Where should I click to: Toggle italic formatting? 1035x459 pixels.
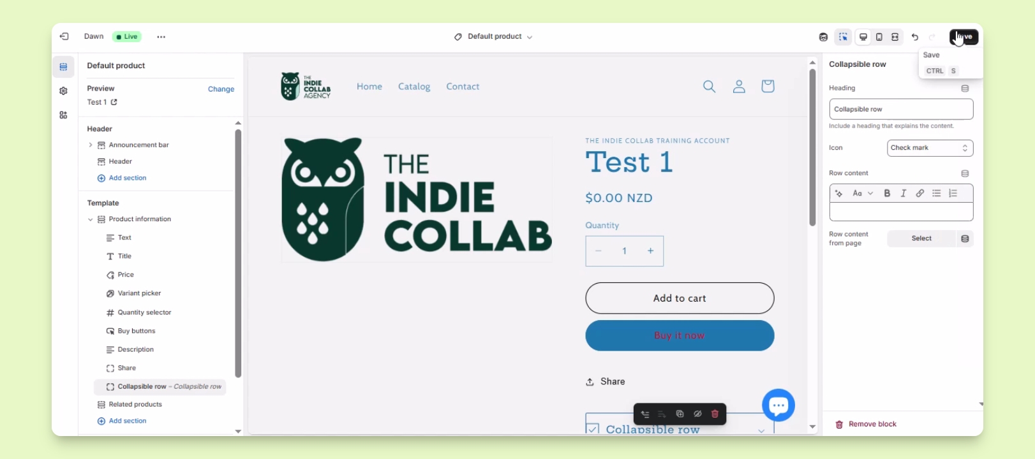(x=904, y=194)
